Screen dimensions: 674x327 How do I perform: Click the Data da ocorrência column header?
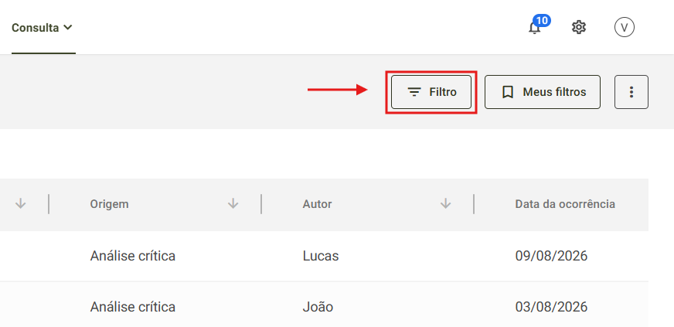point(565,203)
